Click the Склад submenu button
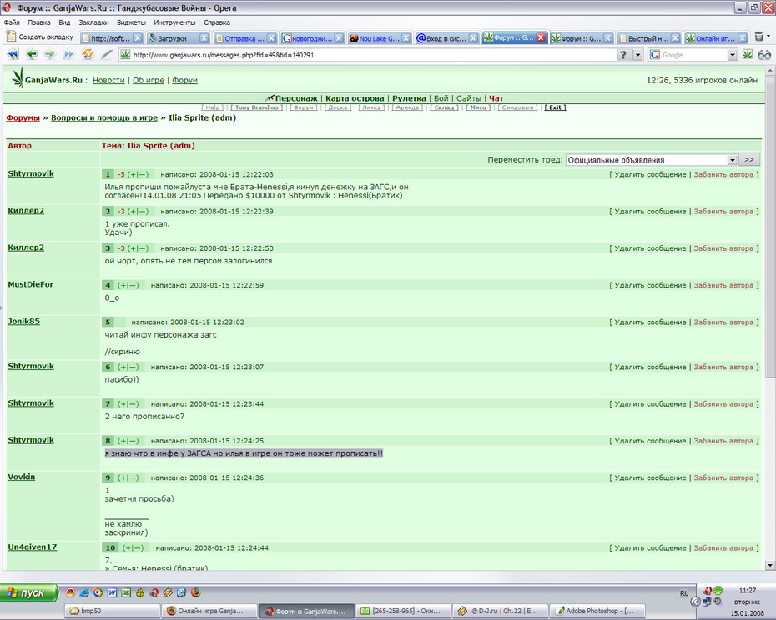Viewport: 776px width, 620px height. click(444, 107)
